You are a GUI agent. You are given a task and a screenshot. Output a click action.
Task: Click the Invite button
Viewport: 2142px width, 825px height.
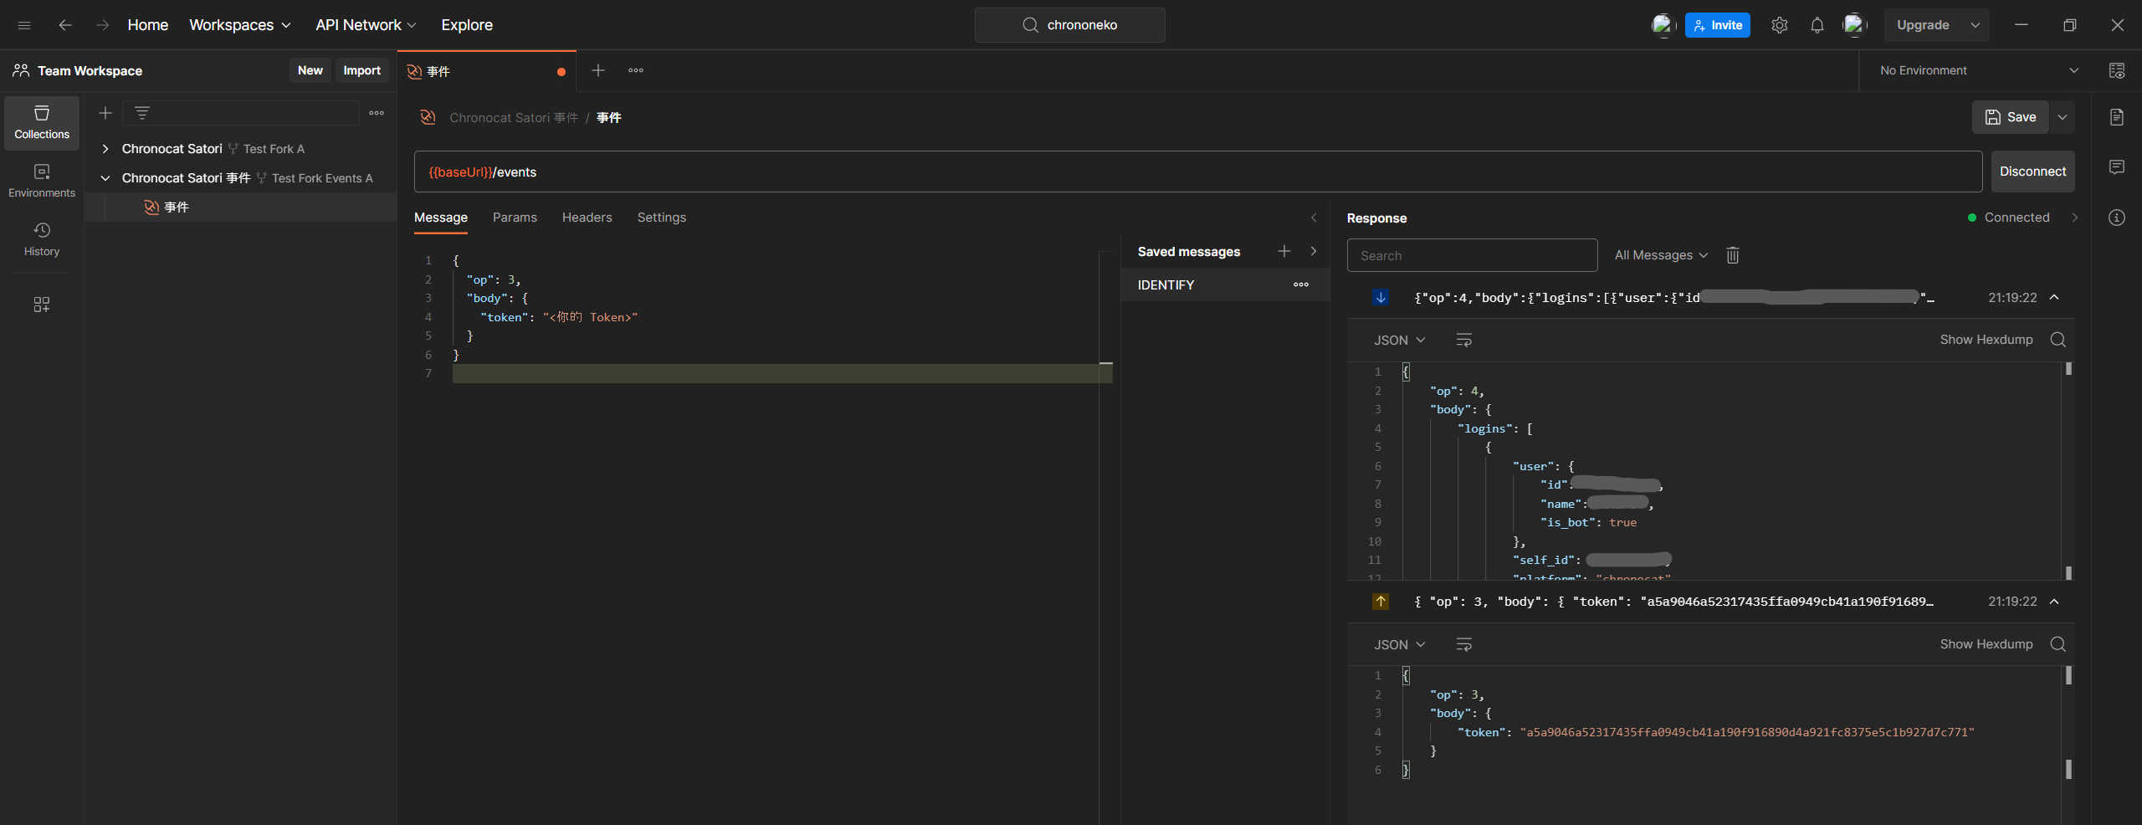coord(1718,25)
